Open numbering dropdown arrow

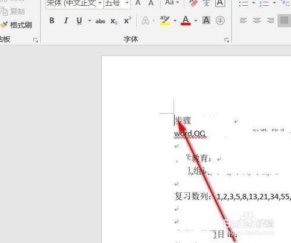pos(274,3)
